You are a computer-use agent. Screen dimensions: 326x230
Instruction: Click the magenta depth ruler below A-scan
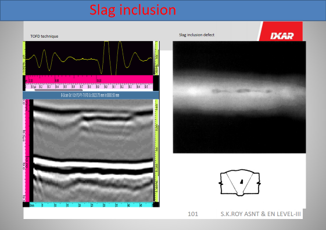(x=89, y=79)
